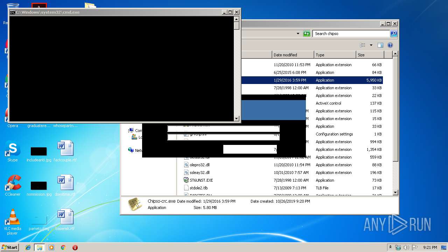Open Windows Media Player taskbar icon
Screen dimensions: 448x252
51,247
